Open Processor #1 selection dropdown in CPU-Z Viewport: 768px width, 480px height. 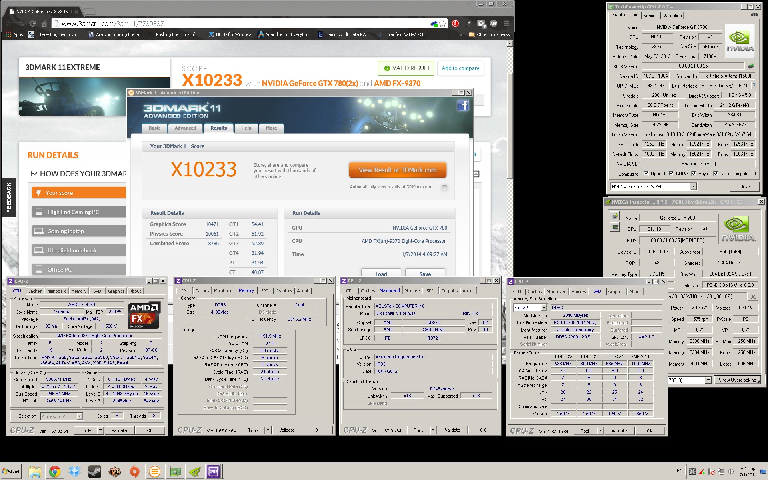(x=80, y=416)
